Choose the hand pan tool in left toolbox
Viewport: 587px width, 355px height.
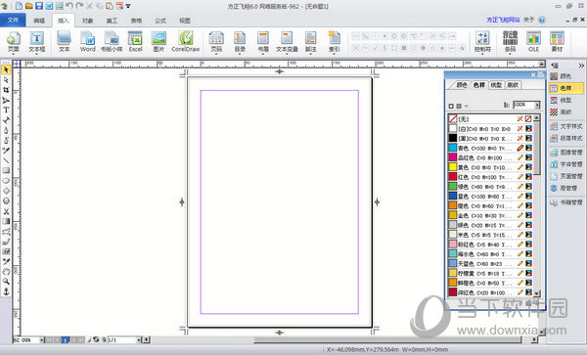(6, 271)
